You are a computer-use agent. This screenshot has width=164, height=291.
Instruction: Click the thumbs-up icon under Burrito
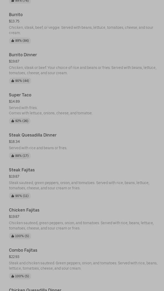tap(13, 41)
